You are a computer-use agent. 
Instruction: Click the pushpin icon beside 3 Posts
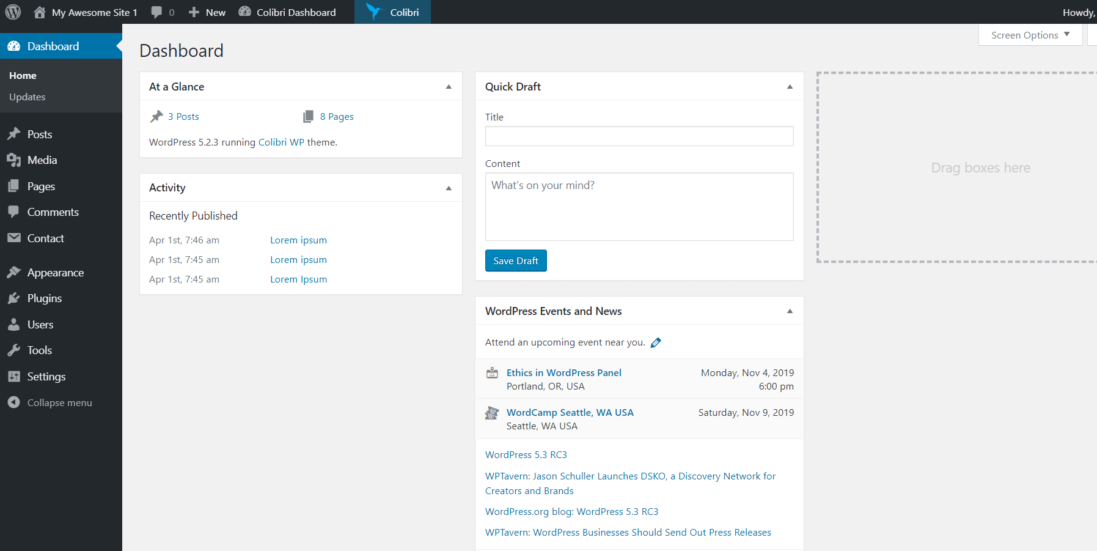pyautogui.click(x=157, y=116)
